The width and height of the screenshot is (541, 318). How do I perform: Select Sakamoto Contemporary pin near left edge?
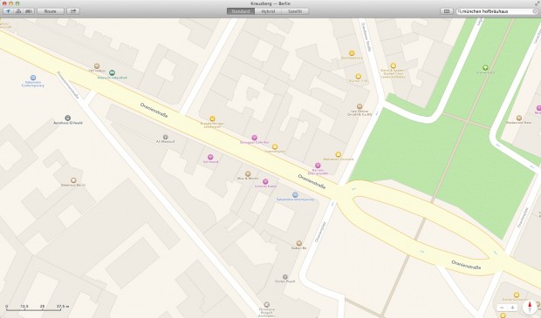click(x=33, y=78)
